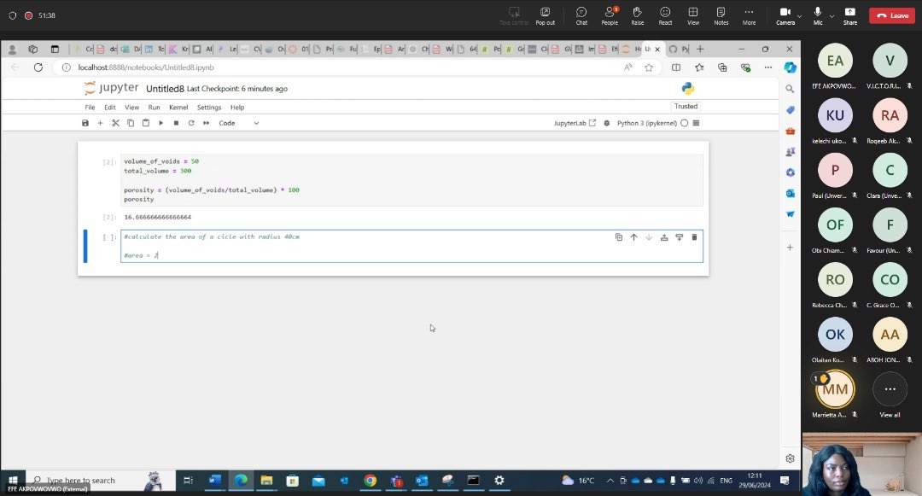Leave the meeting
The image size is (922, 496).
click(893, 16)
